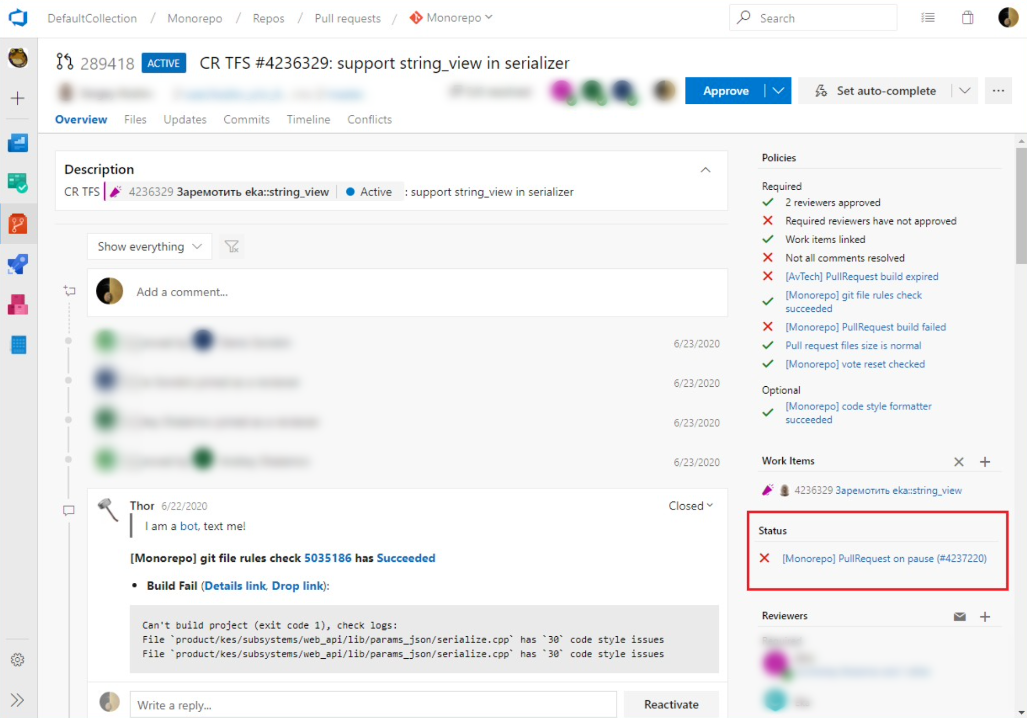Open Approve button dropdown arrow
Image resolution: width=1027 pixels, height=718 pixels.
(778, 91)
